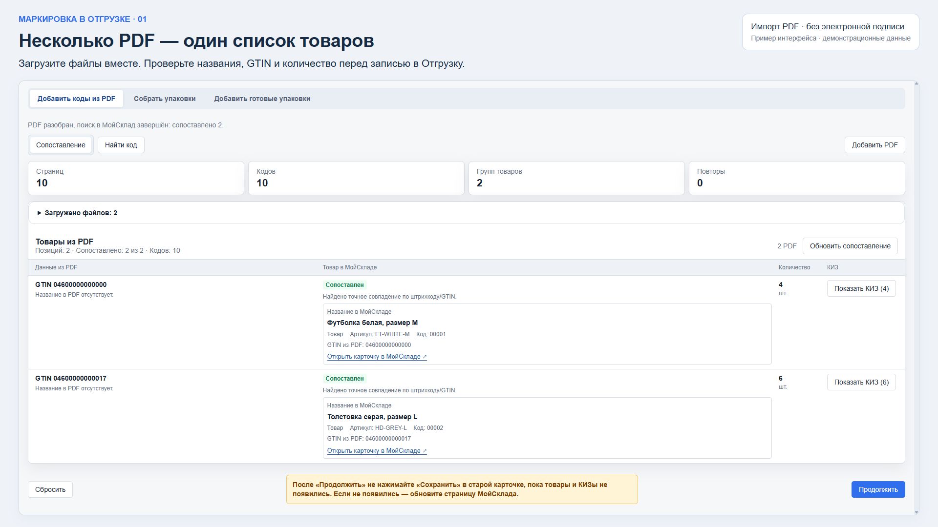
Task: Click the «Сбросить» reset button
Action: point(50,489)
